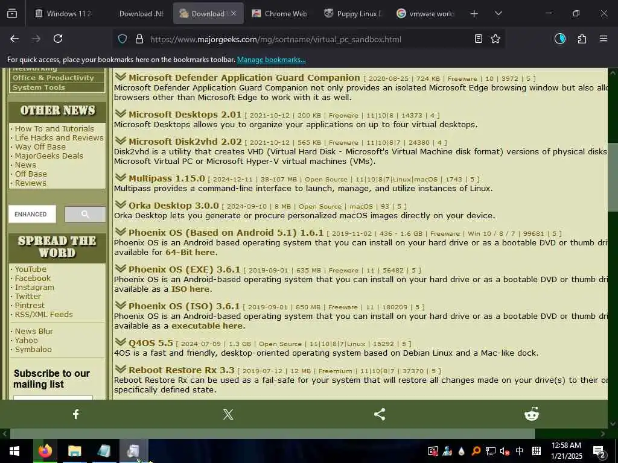The image size is (618, 463).
Task: Share page on Reddit icon
Action: point(531,414)
